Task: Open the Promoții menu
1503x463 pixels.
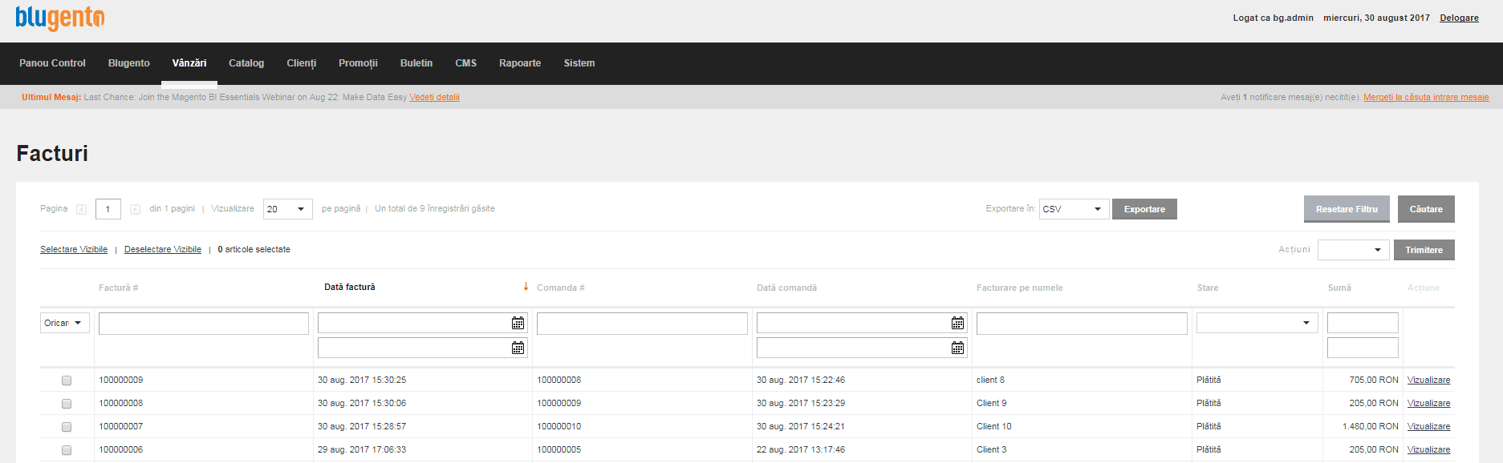Action: click(x=358, y=63)
